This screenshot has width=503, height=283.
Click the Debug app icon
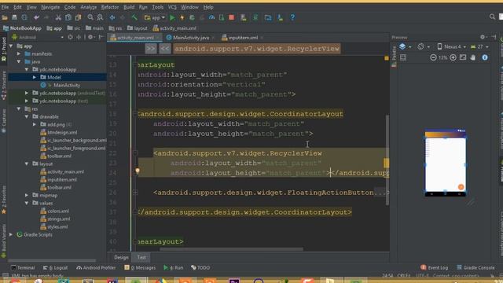point(192,17)
